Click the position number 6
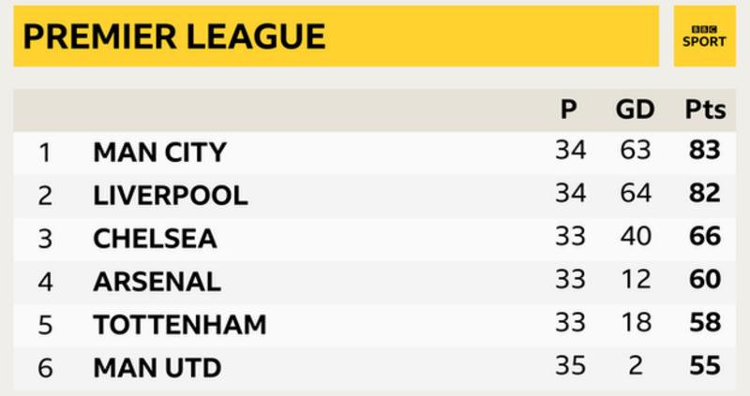This screenshot has width=750, height=396. (45, 368)
